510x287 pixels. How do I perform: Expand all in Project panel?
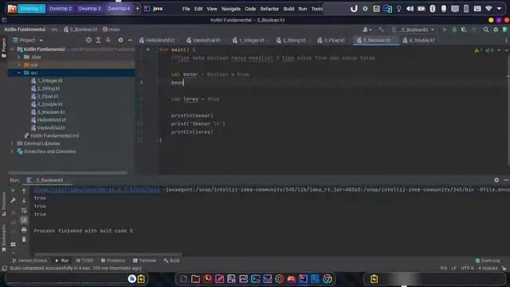pyautogui.click(x=98, y=40)
